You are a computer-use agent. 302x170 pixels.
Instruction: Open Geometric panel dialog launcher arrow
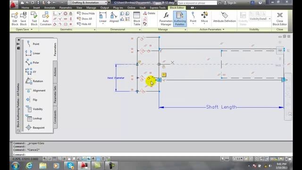[x=94, y=30]
